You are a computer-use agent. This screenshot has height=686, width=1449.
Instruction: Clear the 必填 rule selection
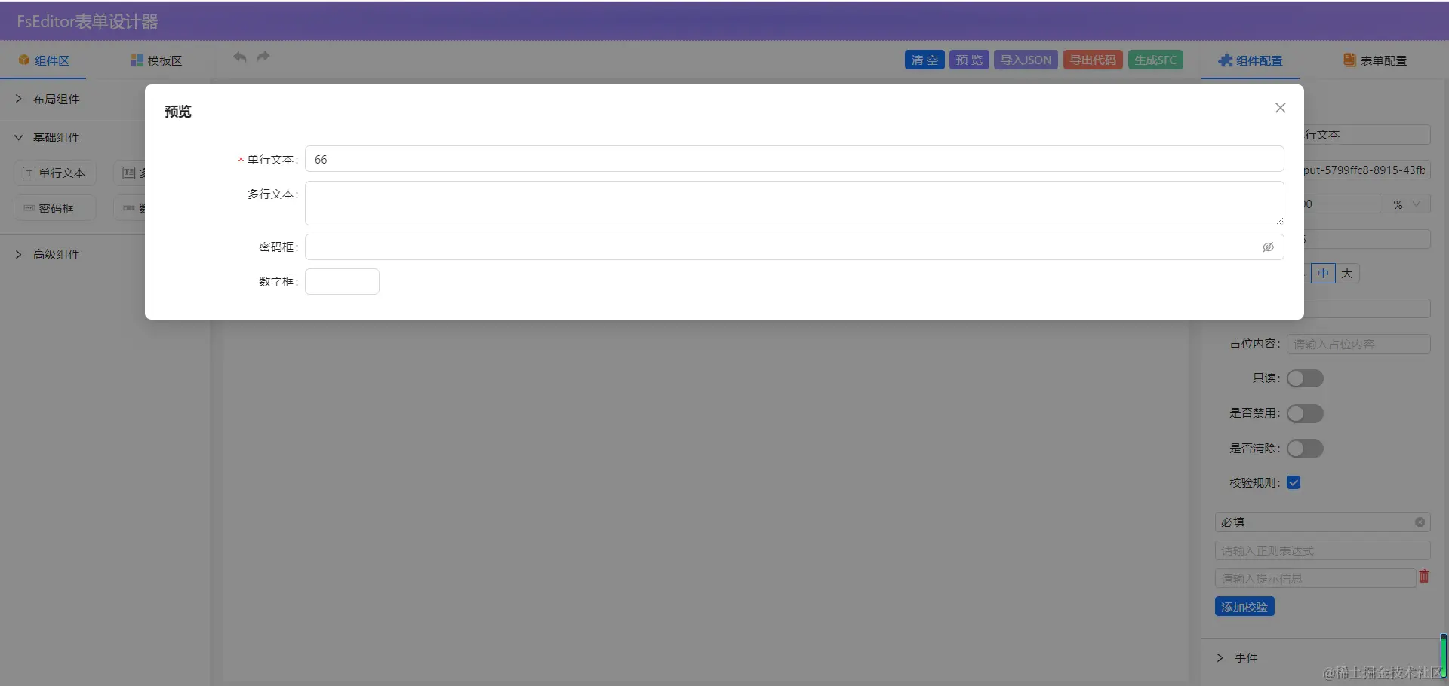1420,522
